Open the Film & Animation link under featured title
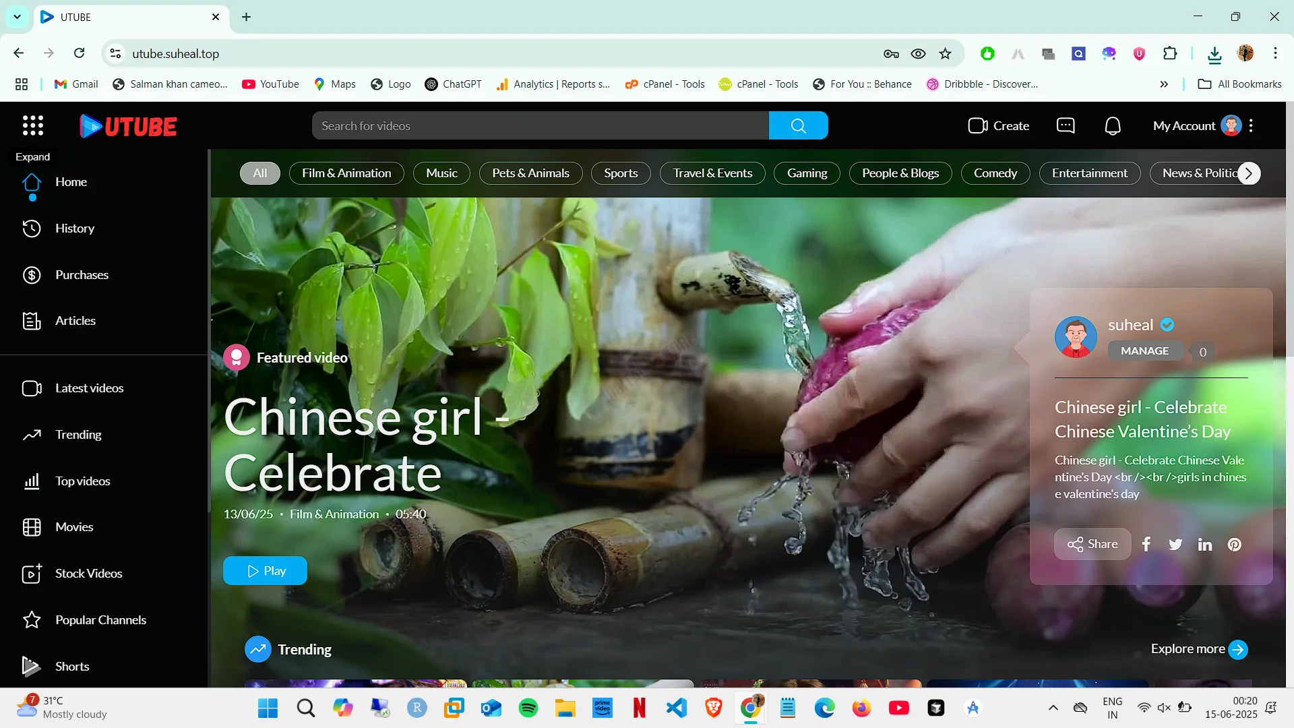1294x728 pixels. point(334,514)
